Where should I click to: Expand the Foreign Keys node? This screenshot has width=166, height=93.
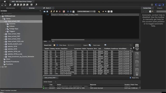(6, 29)
